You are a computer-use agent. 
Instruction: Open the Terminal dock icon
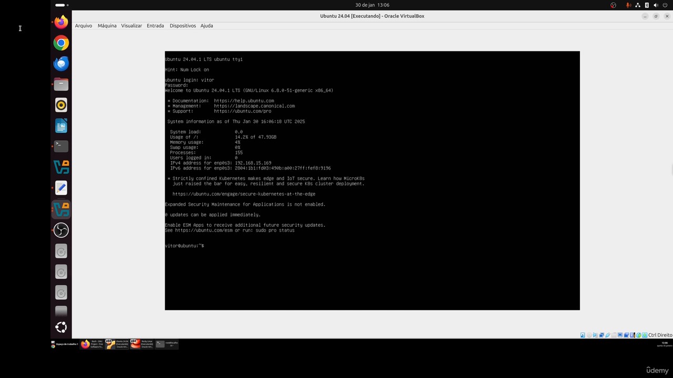tap(61, 146)
